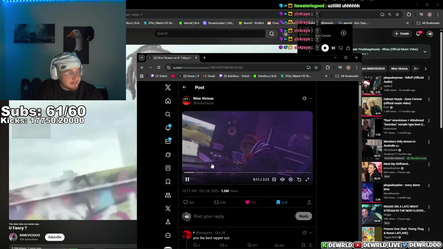Mute the tweet video volume
Screen dimensions: 443x249
click(282, 179)
